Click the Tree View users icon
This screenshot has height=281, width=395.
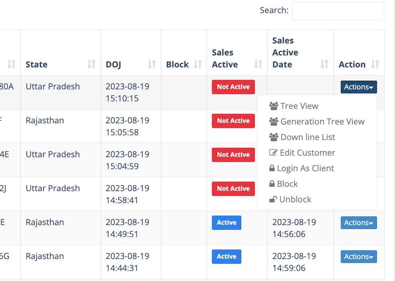pos(273,106)
